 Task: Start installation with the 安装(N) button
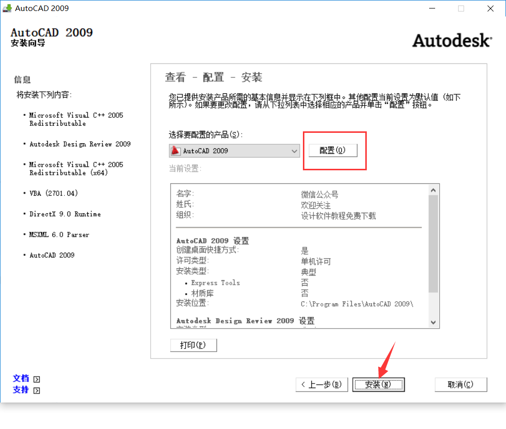coord(378,385)
